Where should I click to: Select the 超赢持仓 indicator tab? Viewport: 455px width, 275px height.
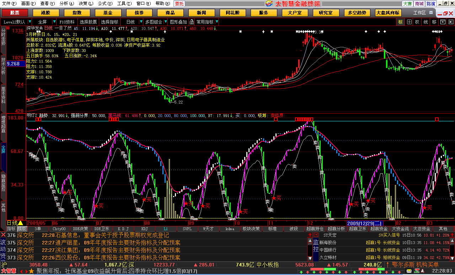[x=315, y=228]
